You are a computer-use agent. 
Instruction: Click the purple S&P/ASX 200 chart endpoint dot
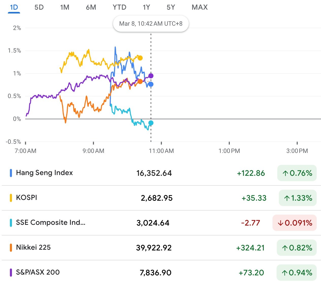(151, 76)
